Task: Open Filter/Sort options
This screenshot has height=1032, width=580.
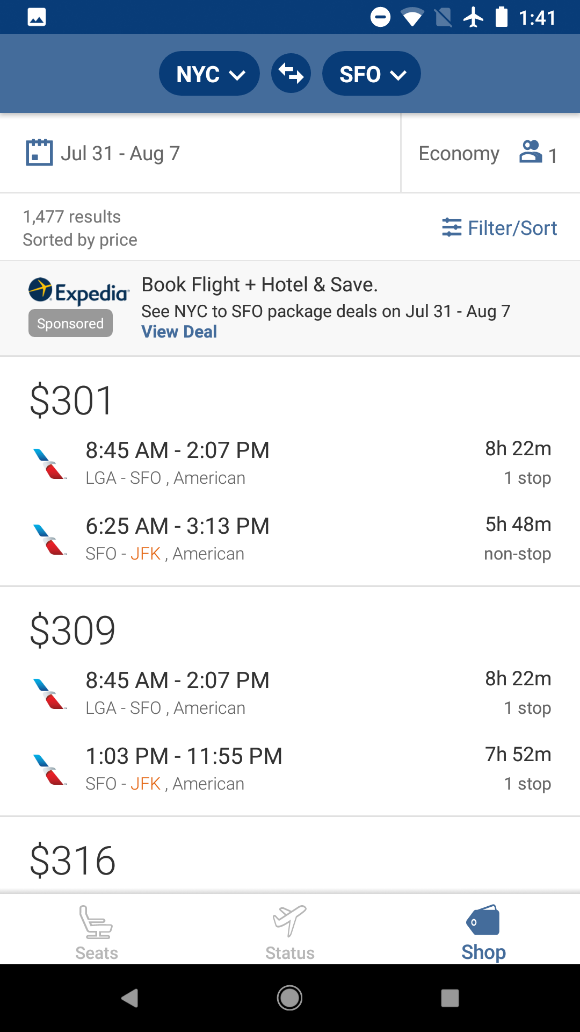Action: (512, 228)
